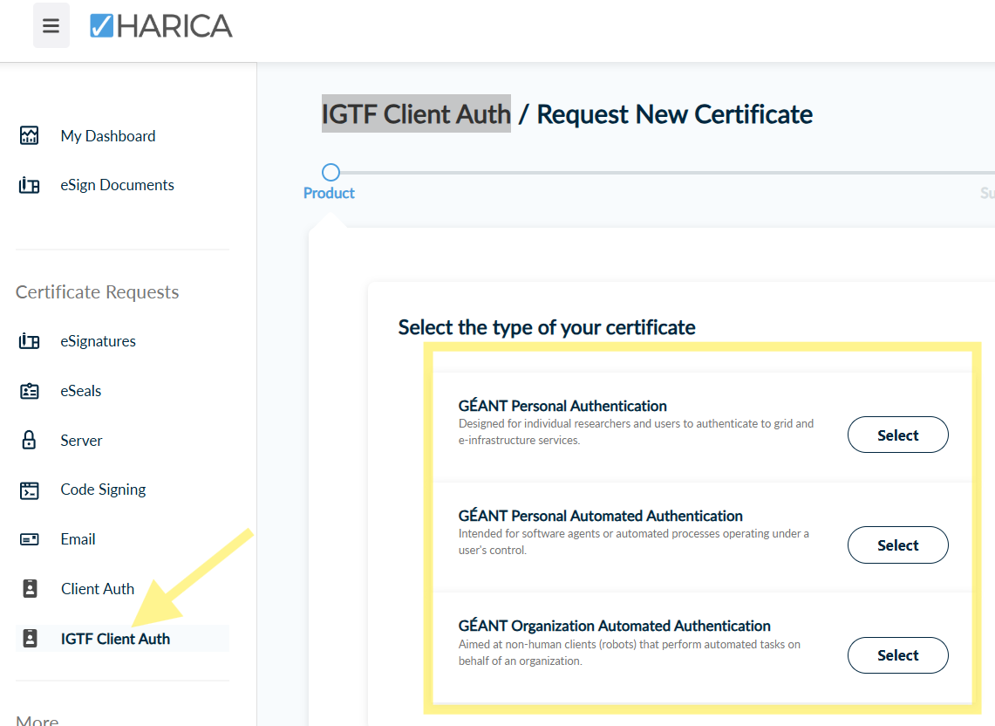Image resolution: width=995 pixels, height=726 pixels.
Task: Select GÉANT Personal Authentication certificate
Action: (x=897, y=435)
